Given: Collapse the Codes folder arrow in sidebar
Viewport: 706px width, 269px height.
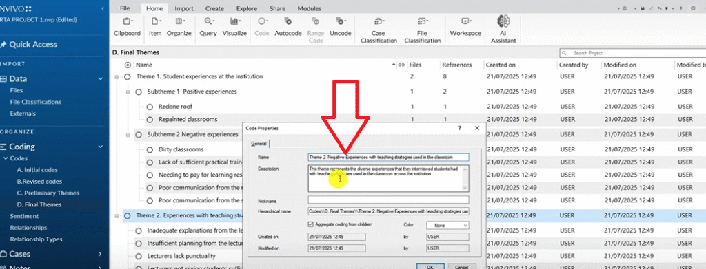Looking at the screenshot, I should [x=6, y=158].
